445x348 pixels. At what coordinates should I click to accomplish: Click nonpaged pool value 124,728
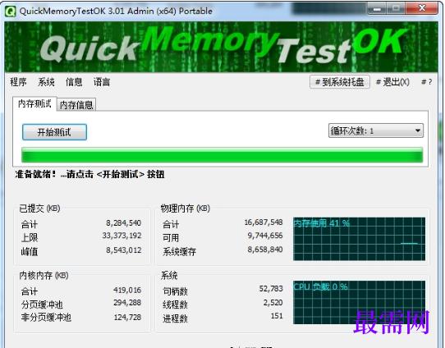point(128,318)
